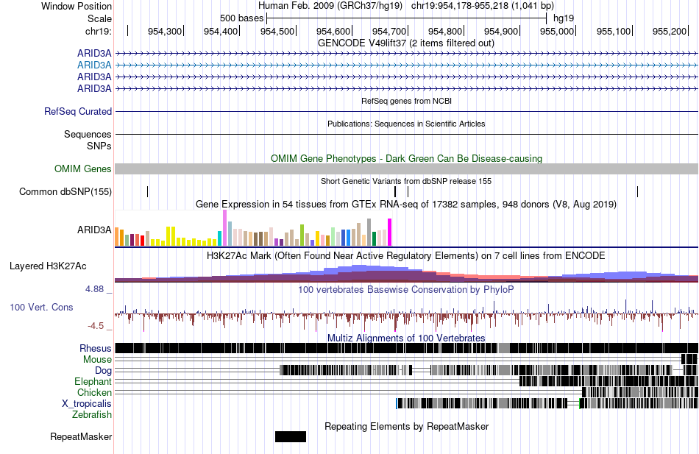This screenshot has width=699, height=454.
Task: Open the Layered H3K27Ac track label
Action: pos(48,266)
